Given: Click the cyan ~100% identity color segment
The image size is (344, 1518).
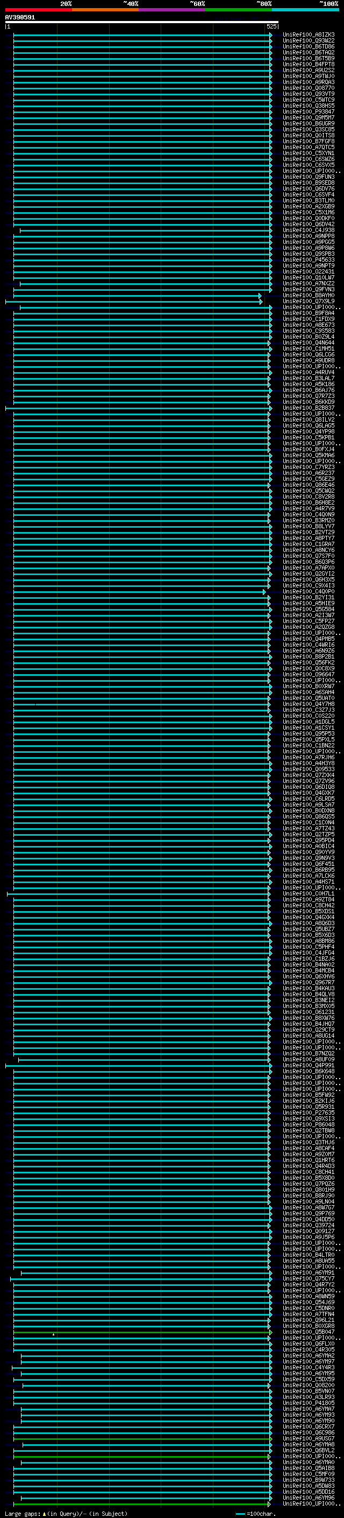Looking at the screenshot, I should point(305,10).
